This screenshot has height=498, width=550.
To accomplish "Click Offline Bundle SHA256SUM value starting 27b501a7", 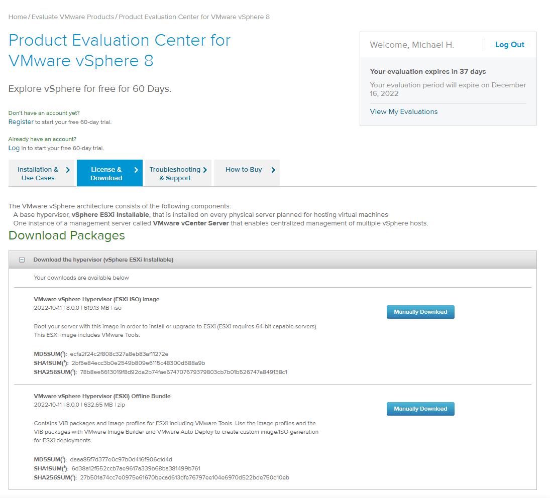I will click(184, 478).
